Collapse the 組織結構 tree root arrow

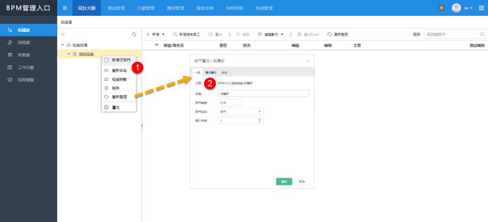63,45
